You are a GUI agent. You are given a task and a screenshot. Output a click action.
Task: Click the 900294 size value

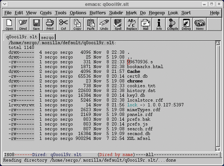(x=83, y=138)
